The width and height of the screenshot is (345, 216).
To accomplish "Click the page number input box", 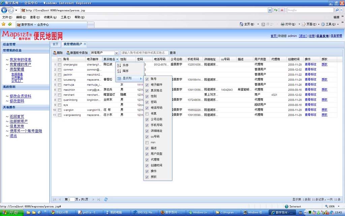I will pos(71,199).
